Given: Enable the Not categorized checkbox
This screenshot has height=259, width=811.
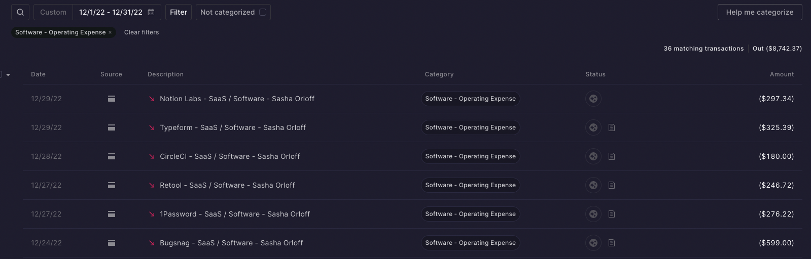Looking at the screenshot, I should click(x=263, y=12).
